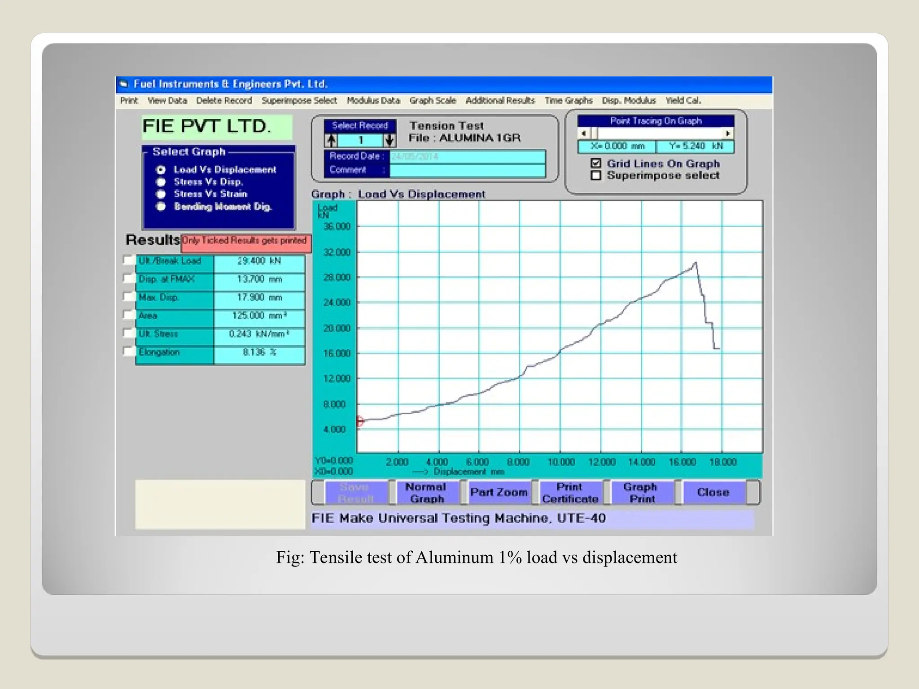Image resolution: width=919 pixels, height=689 pixels.
Task: Click the Point Tracing slider thumb
Action: [594, 133]
